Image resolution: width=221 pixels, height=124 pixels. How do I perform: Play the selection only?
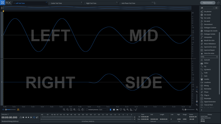[31, 117]
